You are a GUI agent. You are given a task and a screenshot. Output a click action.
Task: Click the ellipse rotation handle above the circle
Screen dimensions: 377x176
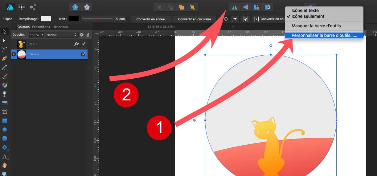pyautogui.click(x=271, y=45)
